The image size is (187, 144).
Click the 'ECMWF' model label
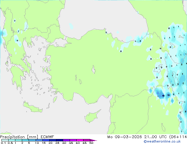click(47, 137)
